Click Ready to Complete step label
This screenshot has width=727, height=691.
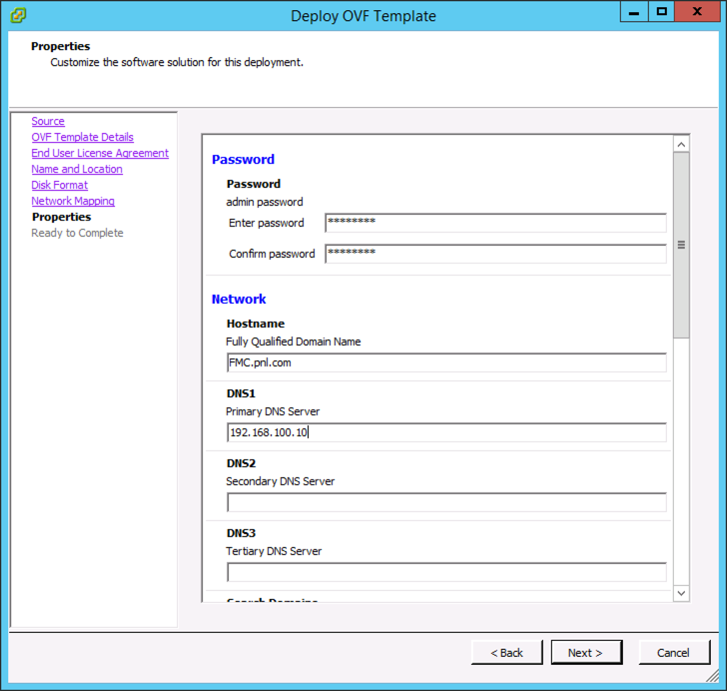tap(78, 233)
